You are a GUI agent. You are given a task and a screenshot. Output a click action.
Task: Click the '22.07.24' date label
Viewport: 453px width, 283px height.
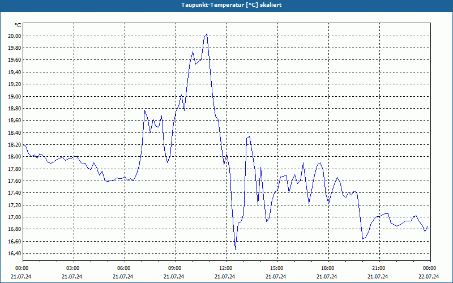(429, 276)
